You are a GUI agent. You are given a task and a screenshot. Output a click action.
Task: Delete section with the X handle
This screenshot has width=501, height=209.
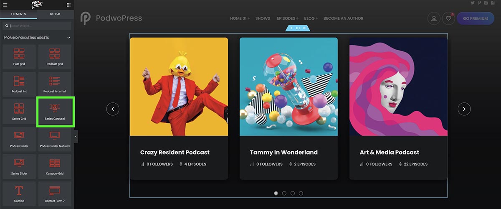point(304,28)
